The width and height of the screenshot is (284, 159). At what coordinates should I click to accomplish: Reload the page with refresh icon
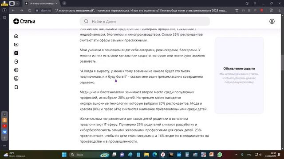click(30, 11)
